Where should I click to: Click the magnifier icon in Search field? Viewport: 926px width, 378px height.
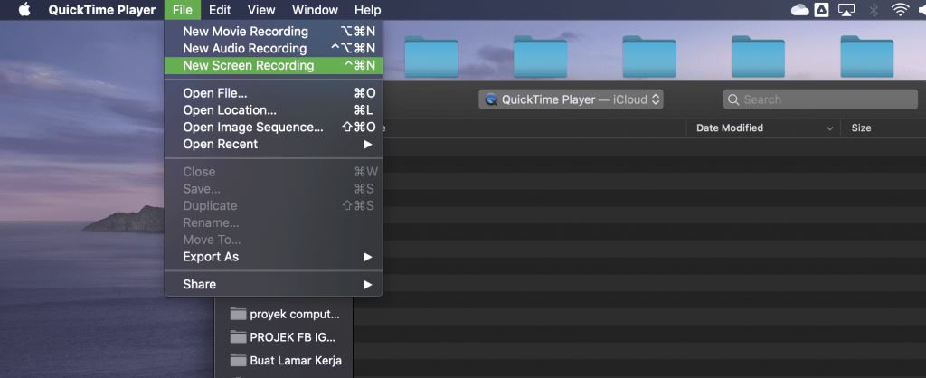(x=733, y=99)
